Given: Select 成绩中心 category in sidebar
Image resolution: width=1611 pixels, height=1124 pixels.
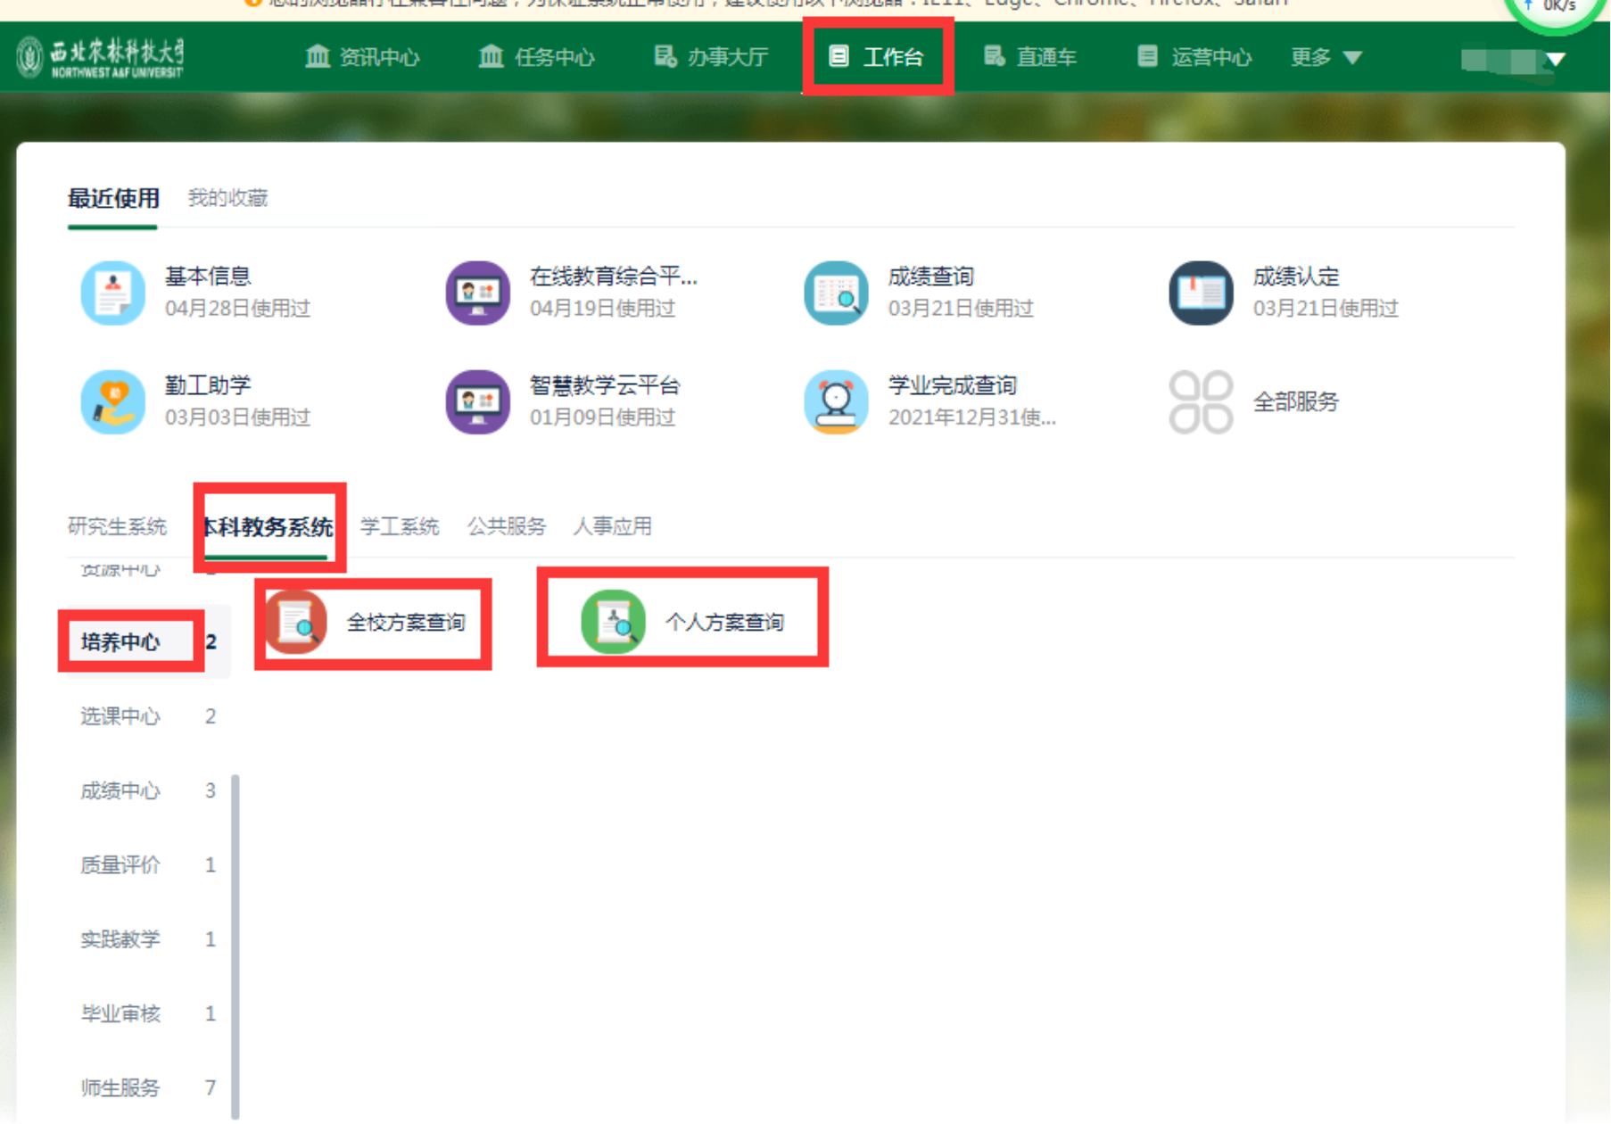Looking at the screenshot, I should [120, 790].
